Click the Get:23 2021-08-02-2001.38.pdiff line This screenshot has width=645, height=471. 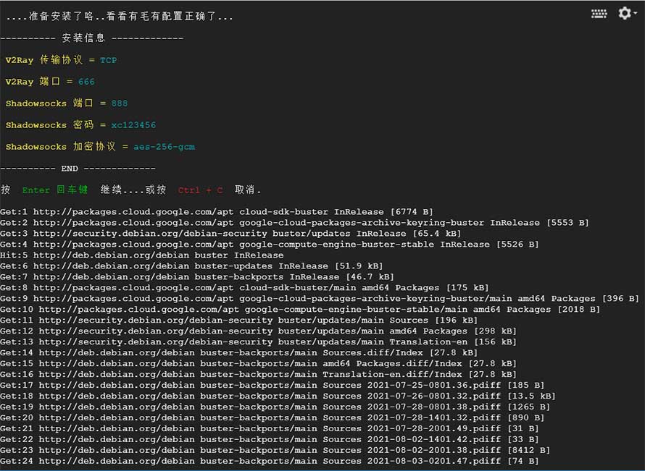(x=275, y=450)
